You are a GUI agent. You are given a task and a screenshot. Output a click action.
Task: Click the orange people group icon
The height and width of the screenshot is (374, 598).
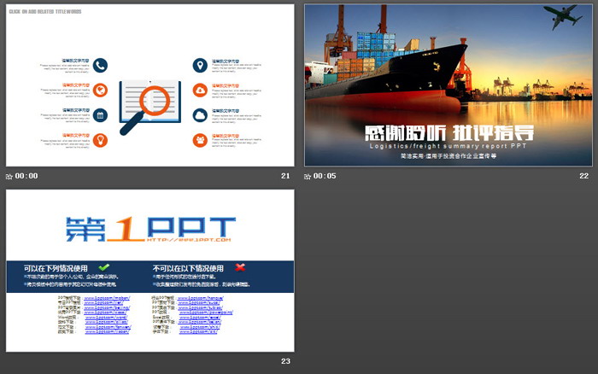click(199, 139)
